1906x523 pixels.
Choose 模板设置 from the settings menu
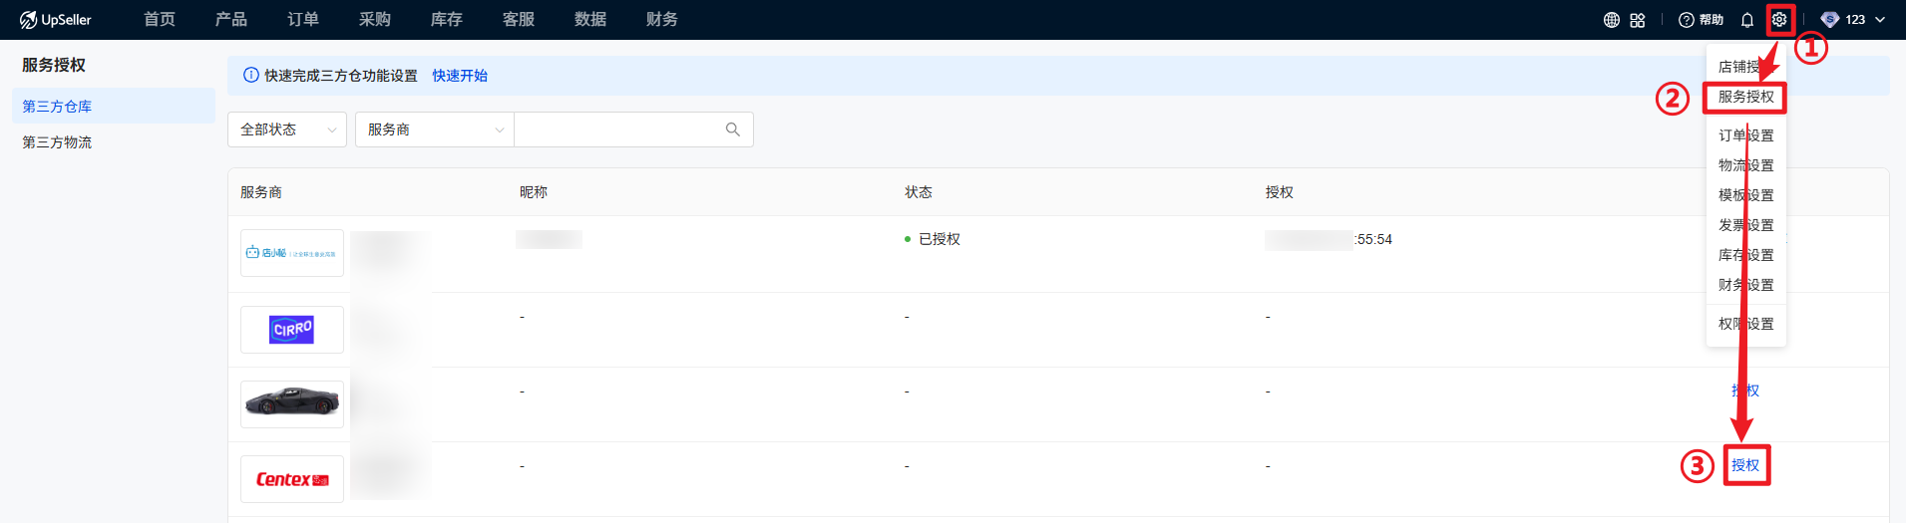coord(1746,195)
